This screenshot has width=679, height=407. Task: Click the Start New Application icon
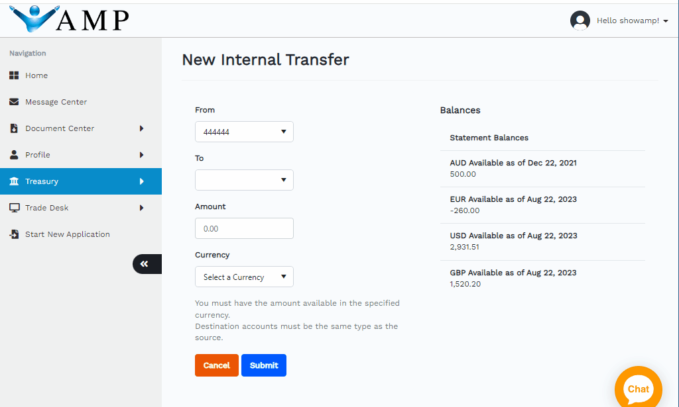tap(14, 234)
